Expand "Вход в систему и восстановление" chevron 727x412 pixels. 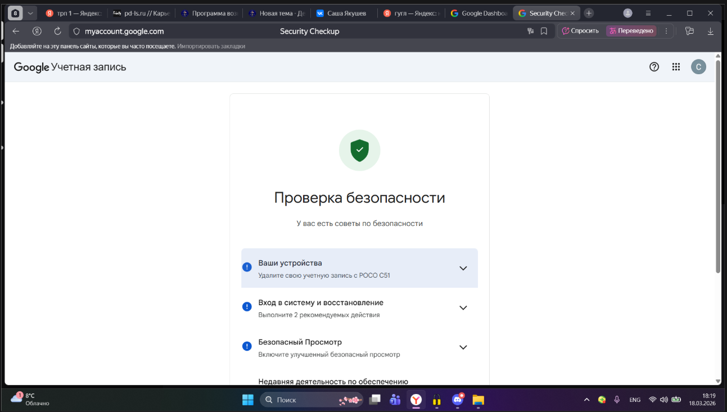click(x=463, y=307)
